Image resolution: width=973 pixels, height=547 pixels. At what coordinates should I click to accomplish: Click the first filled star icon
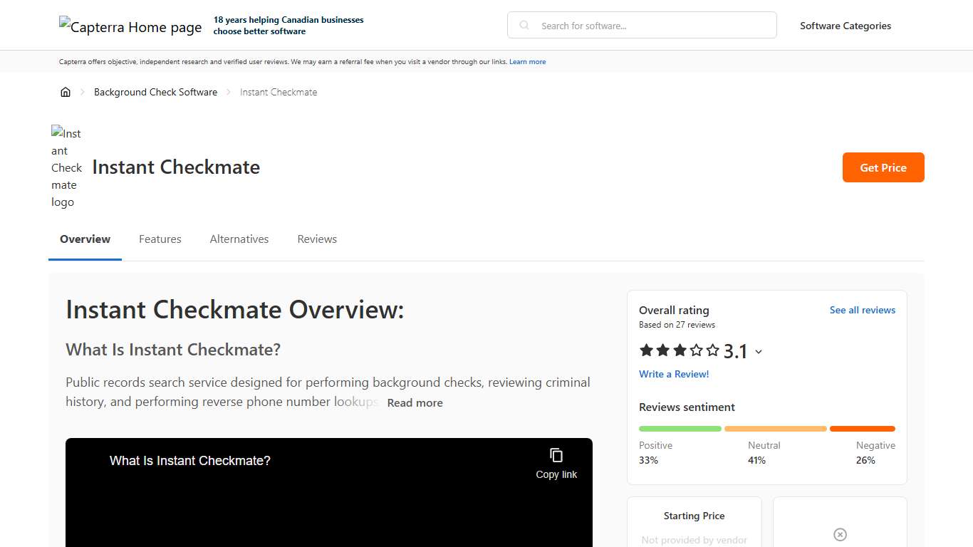click(646, 350)
